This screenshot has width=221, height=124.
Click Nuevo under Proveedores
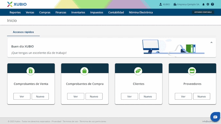pyautogui.click(x=201, y=96)
